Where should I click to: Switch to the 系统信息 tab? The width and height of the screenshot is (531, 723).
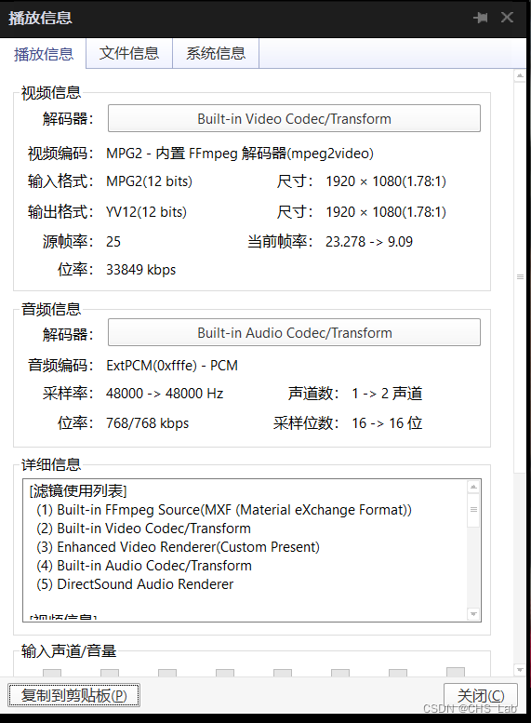pyautogui.click(x=216, y=53)
